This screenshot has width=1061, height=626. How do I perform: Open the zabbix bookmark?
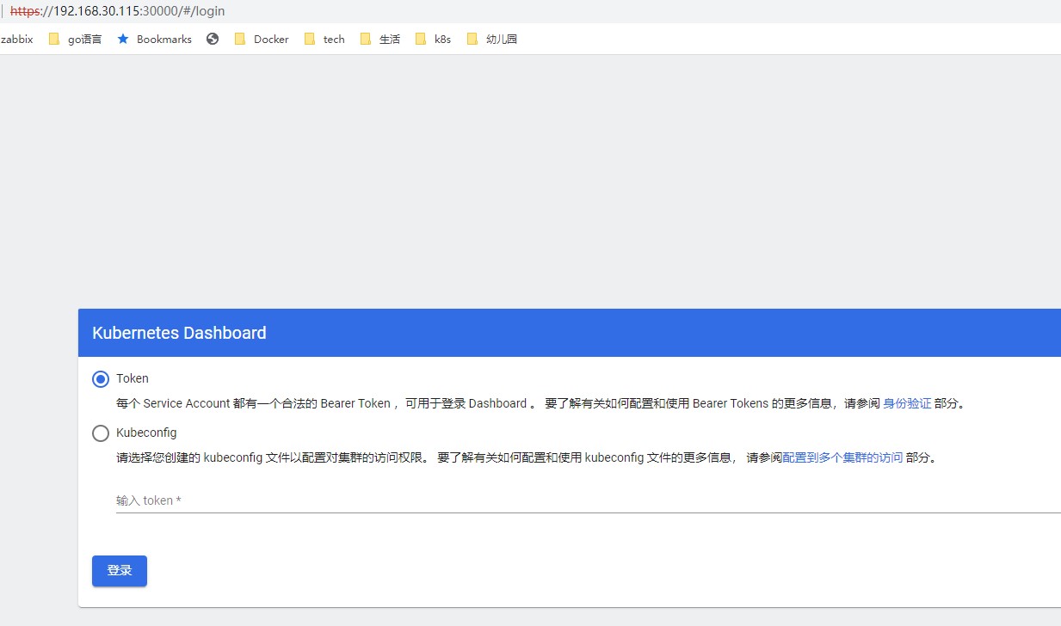click(x=16, y=39)
